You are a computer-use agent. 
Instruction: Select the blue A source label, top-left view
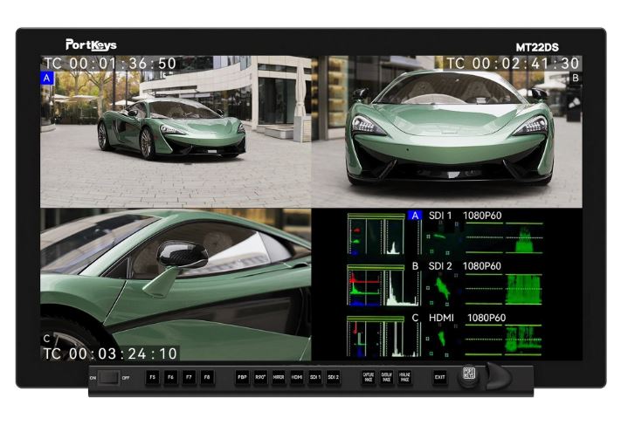47,78
